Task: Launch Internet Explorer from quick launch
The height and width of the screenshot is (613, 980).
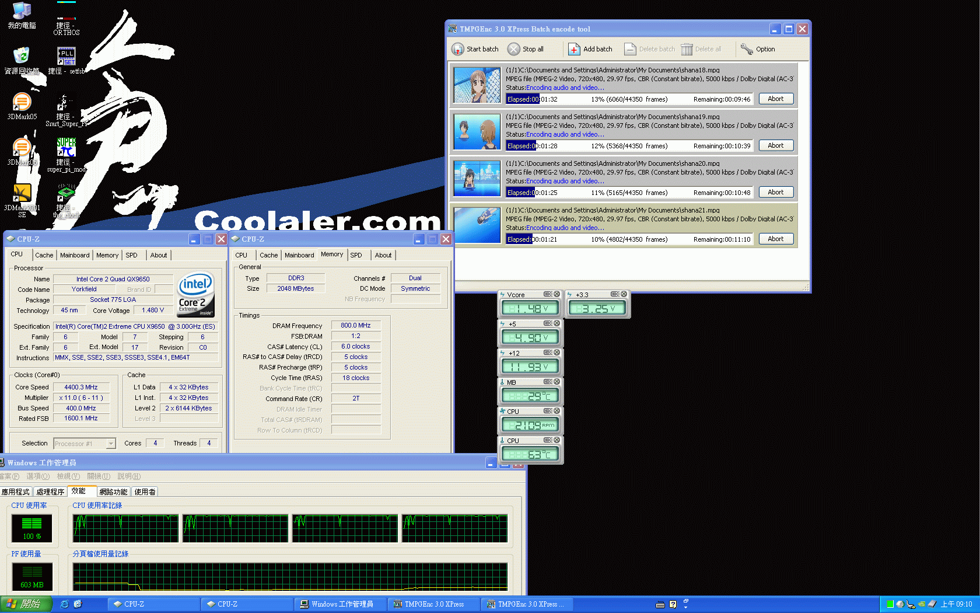Action: coord(64,604)
